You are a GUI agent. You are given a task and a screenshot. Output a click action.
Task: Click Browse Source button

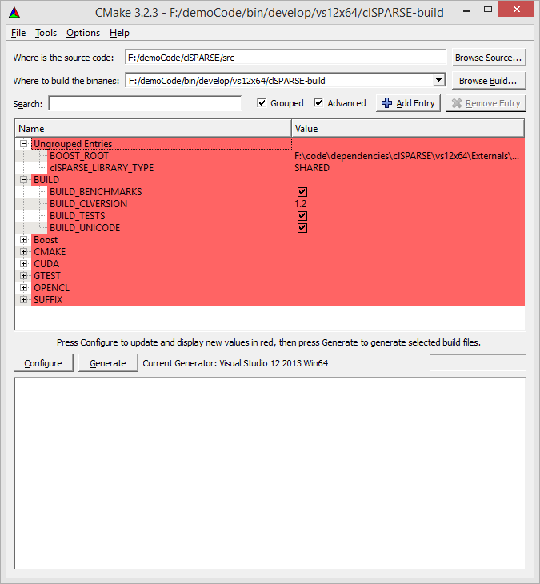pyautogui.click(x=489, y=58)
